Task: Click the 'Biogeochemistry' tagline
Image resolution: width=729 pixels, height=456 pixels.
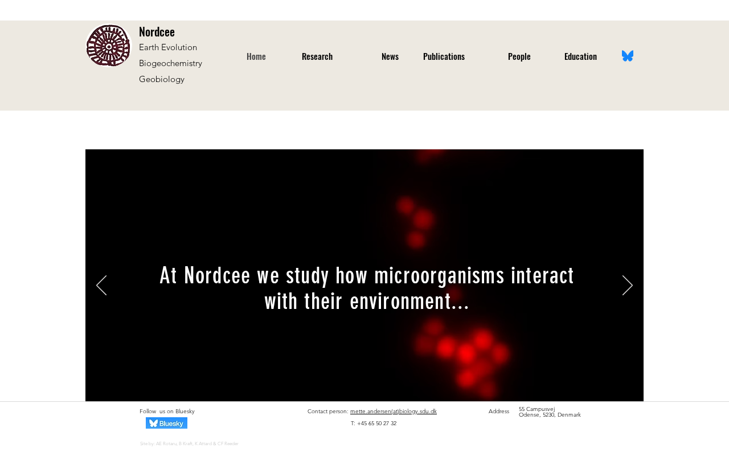Action: tap(170, 63)
